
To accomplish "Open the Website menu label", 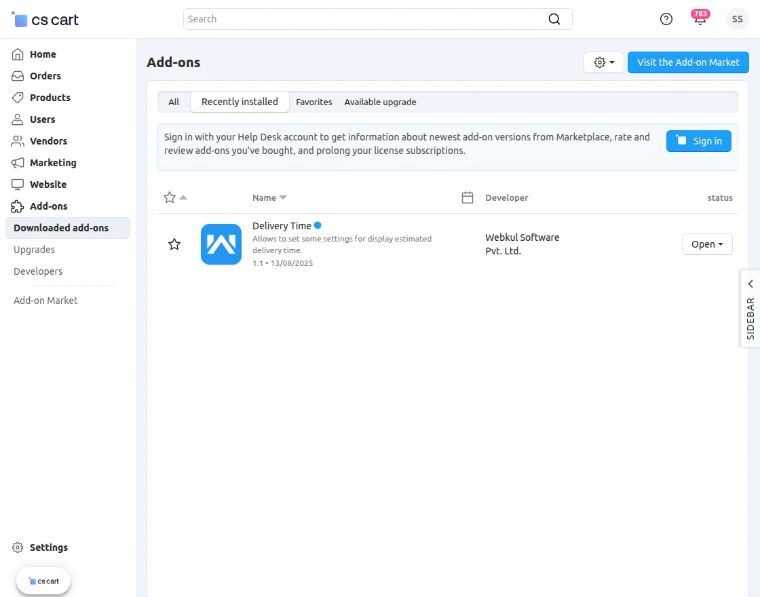I will click(x=48, y=185).
